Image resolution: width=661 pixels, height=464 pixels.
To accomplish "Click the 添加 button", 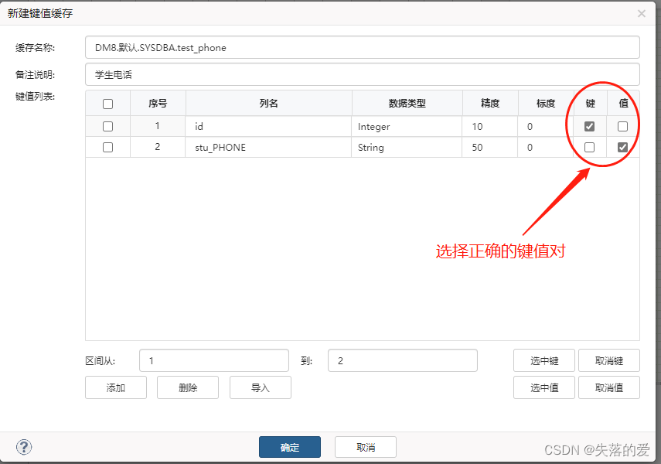I will pyautogui.click(x=116, y=387).
